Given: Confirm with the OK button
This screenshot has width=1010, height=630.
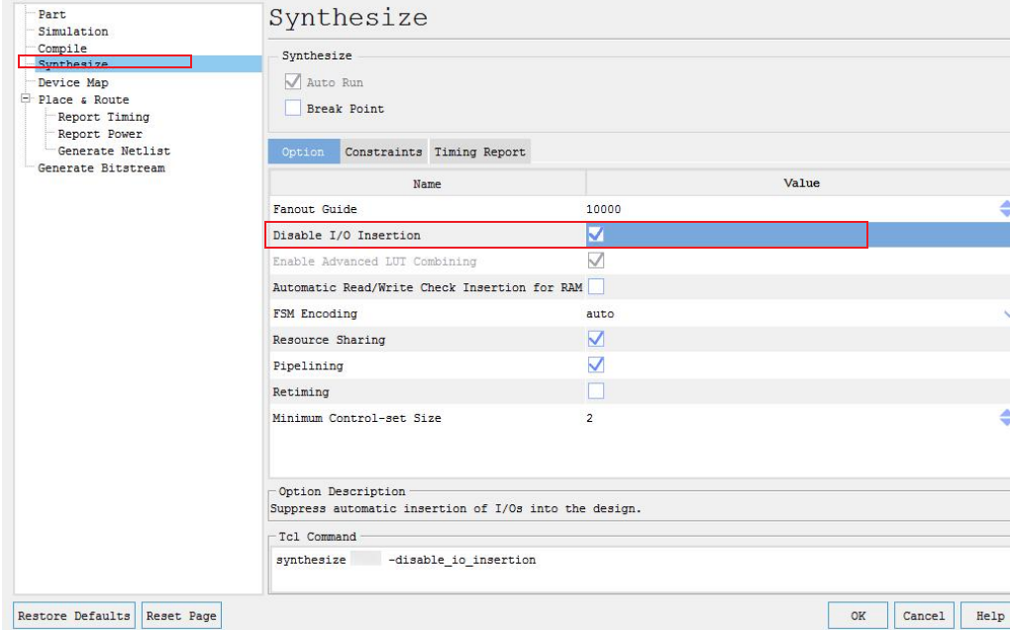Looking at the screenshot, I should [858, 616].
